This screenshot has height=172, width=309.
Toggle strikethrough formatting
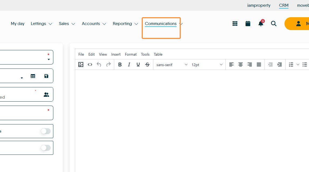click(147, 64)
